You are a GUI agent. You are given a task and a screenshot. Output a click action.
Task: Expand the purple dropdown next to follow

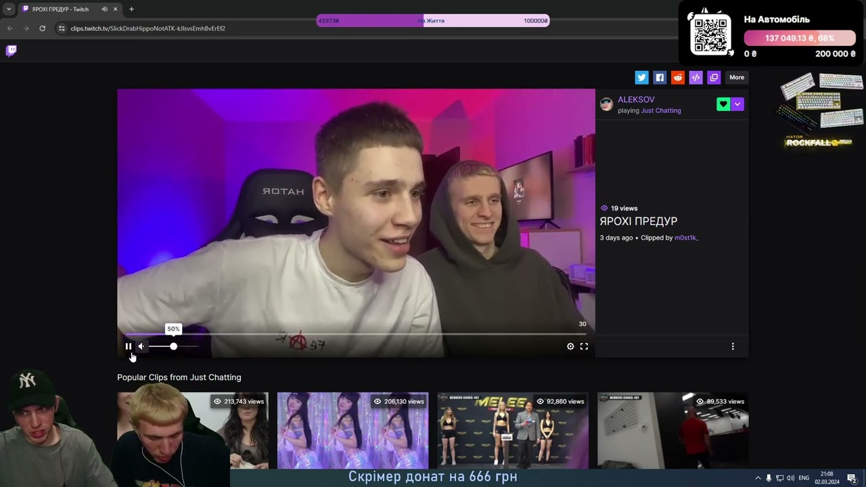pyautogui.click(x=737, y=104)
